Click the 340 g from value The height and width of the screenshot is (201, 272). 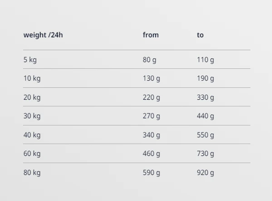(x=151, y=135)
